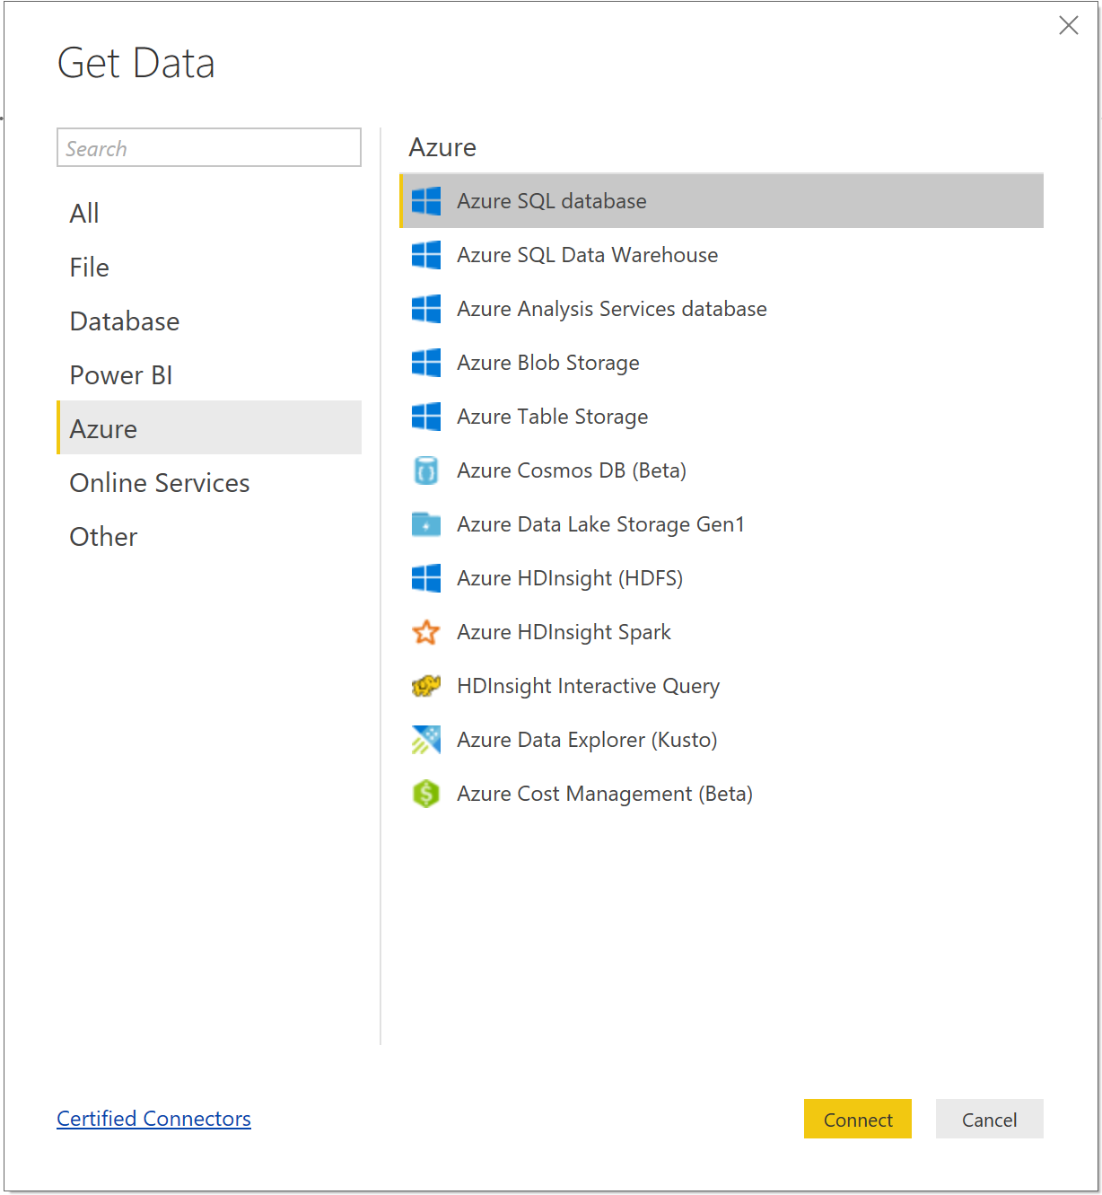
Task: Switch to the Database category
Action: 124,321
